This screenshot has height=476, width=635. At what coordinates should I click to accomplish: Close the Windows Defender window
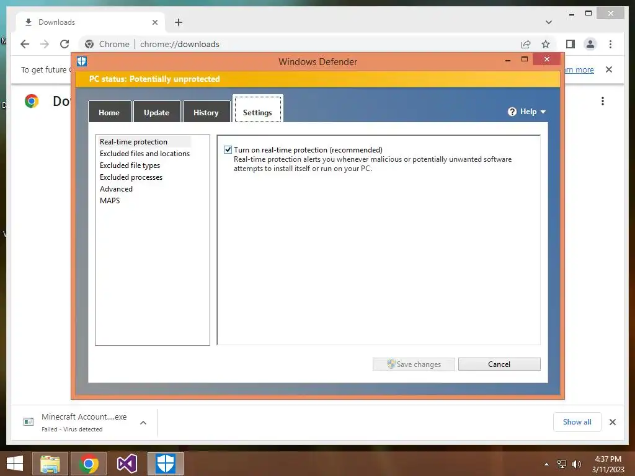[x=547, y=59]
